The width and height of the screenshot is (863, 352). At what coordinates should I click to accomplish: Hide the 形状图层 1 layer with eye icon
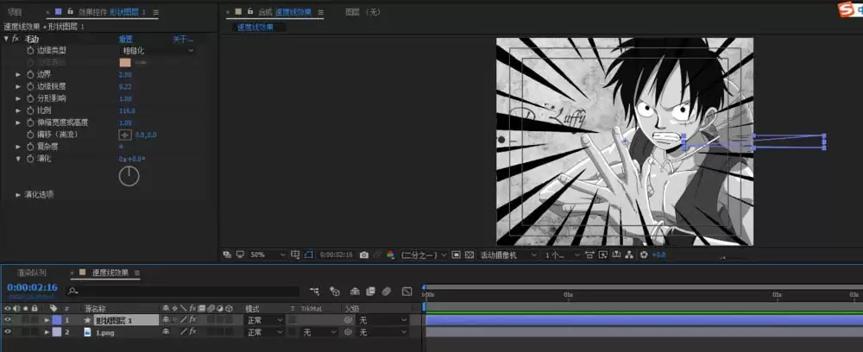tap(8, 319)
